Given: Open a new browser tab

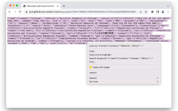Looking at the screenshot, I should pos(64,6).
